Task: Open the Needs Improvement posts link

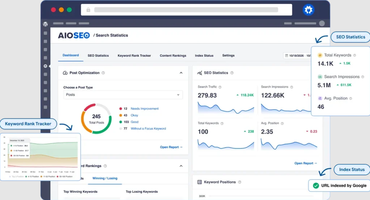Action: coord(144,109)
